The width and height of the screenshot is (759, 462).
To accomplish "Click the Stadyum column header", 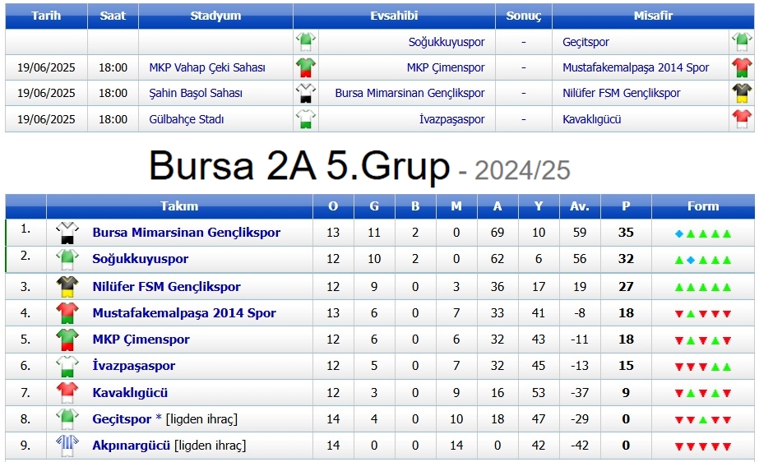I will (215, 16).
